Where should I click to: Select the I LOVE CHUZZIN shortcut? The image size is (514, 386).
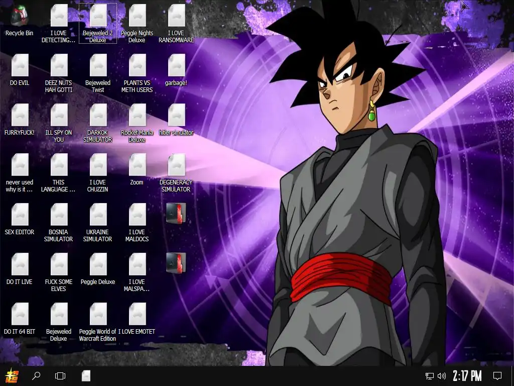click(x=98, y=173)
